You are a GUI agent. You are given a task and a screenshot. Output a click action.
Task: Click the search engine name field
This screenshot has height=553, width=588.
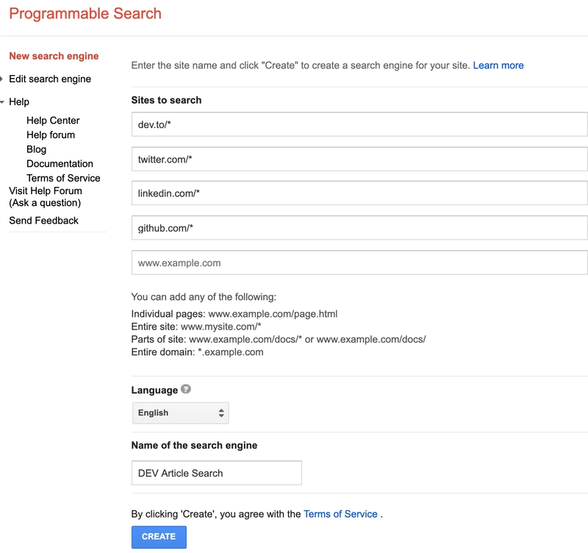[216, 474]
